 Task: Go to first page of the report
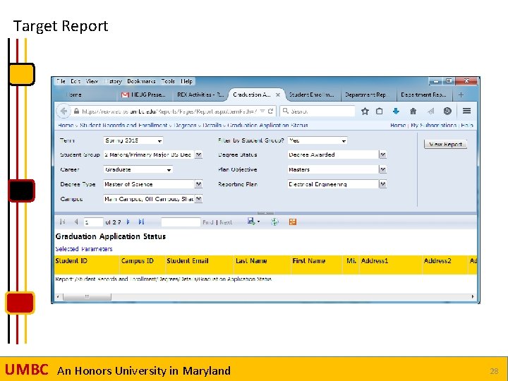[x=62, y=222]
